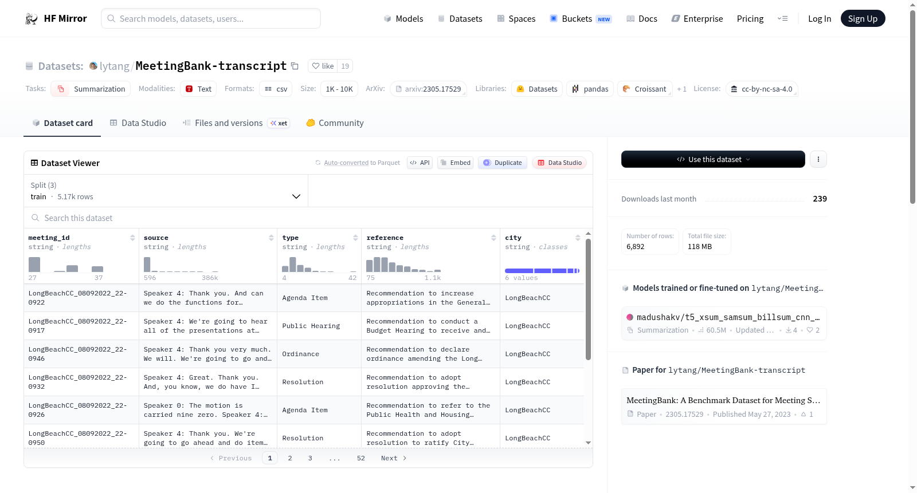The width and height of the screenshot is (917, 493).
Task: Open the API button in Dataset Viewer
Action: [420, 163]
